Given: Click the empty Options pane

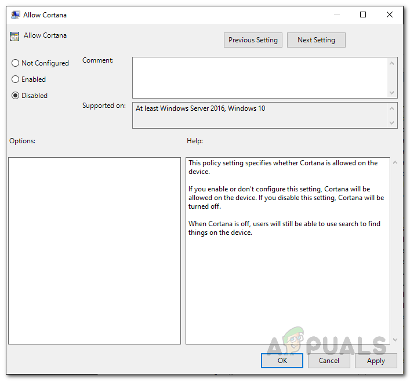Looking at the screenshot, I should [x=95, y=251].
